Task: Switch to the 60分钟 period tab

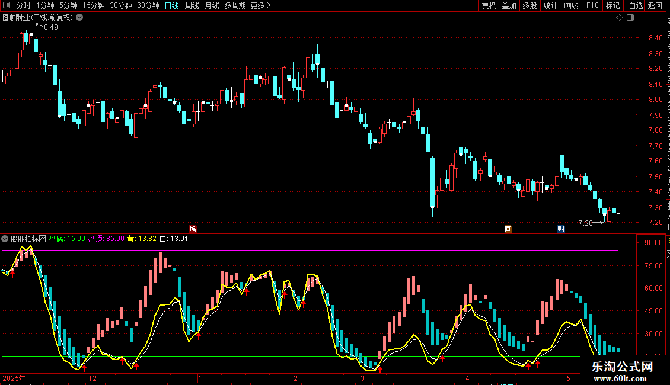Action: [x=148, y=5]
